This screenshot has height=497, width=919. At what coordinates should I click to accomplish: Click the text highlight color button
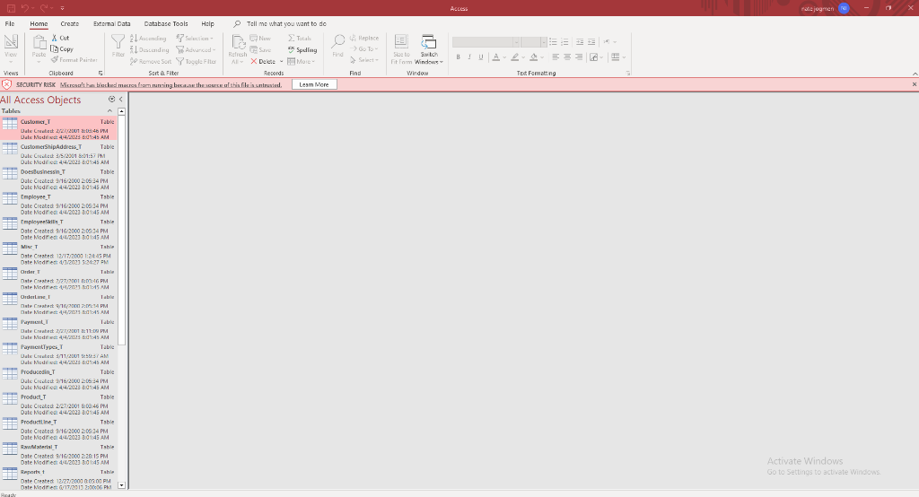click(x=514, y=57)
